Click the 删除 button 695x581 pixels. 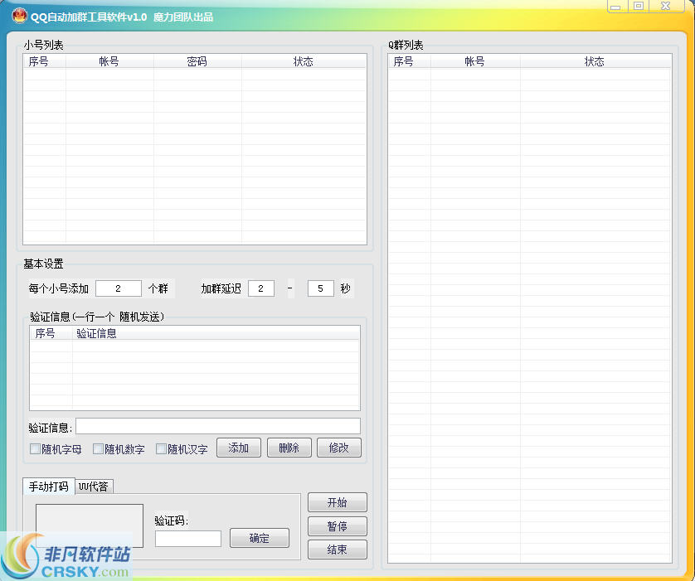click(x=288, y=447)
